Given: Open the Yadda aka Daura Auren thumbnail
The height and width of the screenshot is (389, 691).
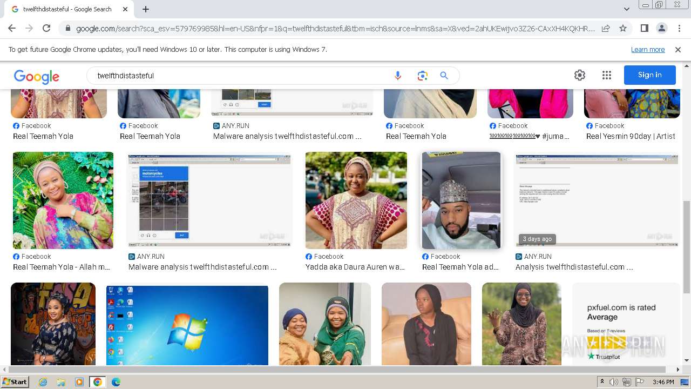Looking at the screenshot, I should click(356, 200).
